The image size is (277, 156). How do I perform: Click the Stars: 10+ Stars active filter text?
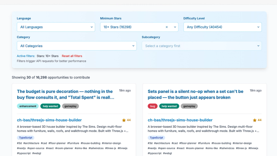[x=47, y=56]
